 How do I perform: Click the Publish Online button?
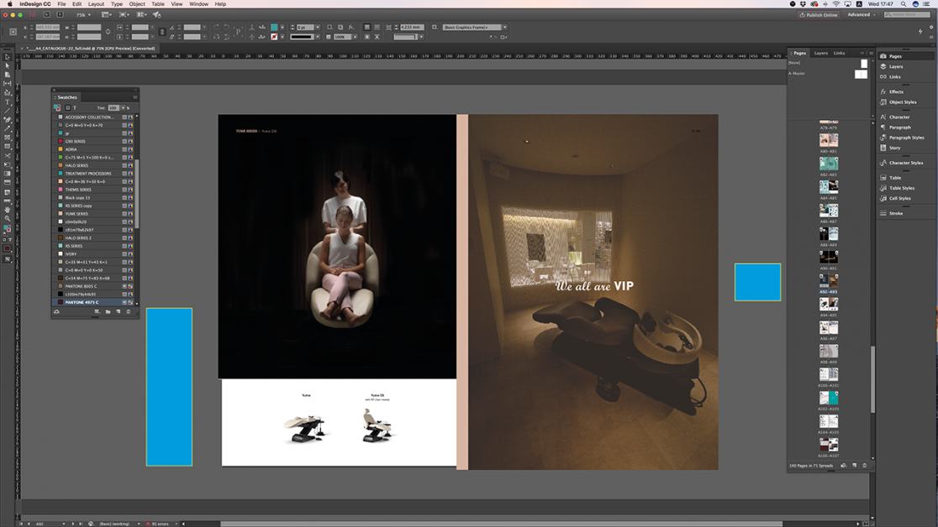819,14
